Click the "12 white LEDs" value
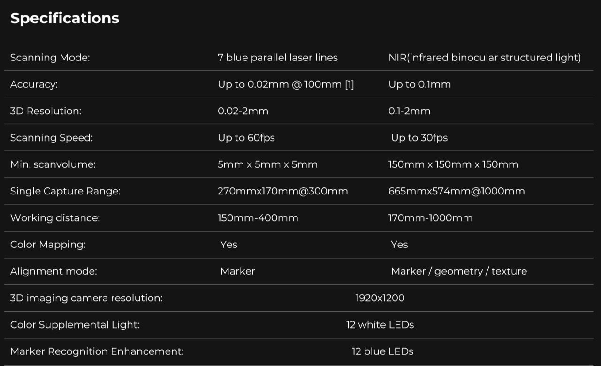The height and width of the screenshot is (366, 601). pos(380,325)
